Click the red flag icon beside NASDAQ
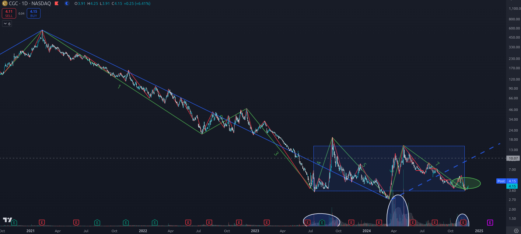This screenshot has width=521, height=234. click(57, 4)
